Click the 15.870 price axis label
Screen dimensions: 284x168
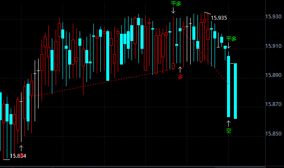point(273,104)
